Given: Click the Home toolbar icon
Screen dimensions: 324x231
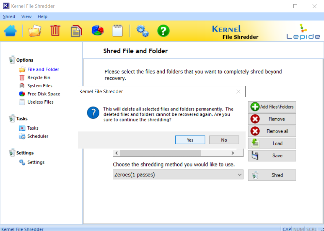Looking at the screenshot, I should 10,31.
